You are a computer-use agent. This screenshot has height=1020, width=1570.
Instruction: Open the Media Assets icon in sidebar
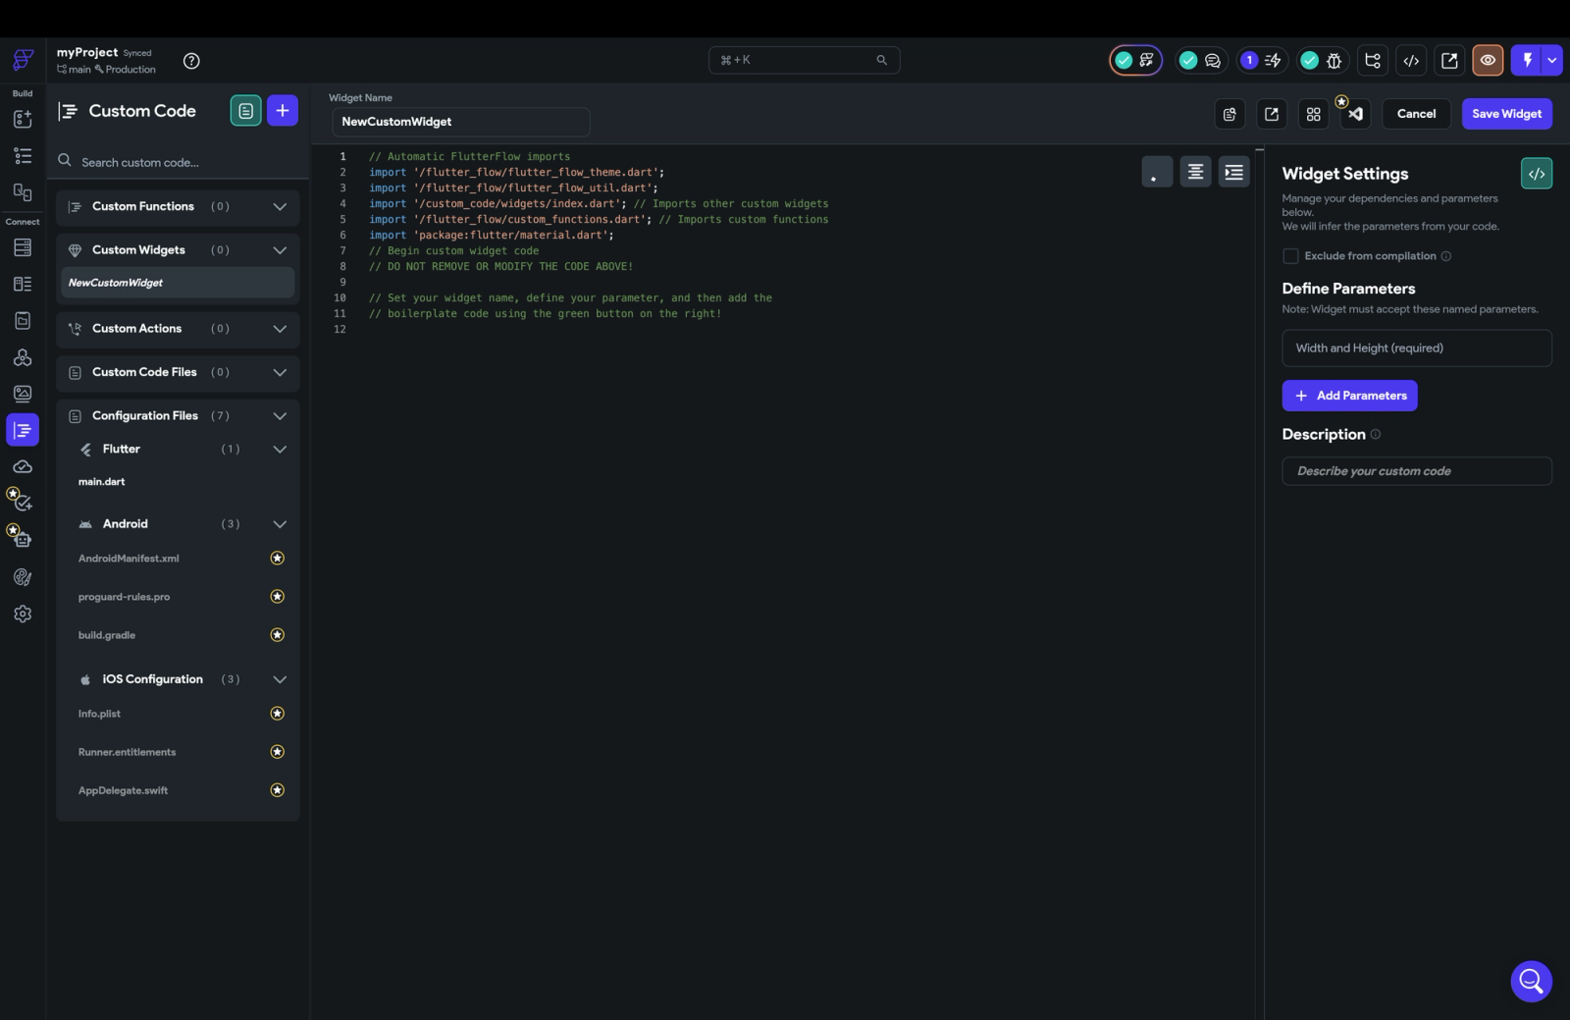[23, 394]
